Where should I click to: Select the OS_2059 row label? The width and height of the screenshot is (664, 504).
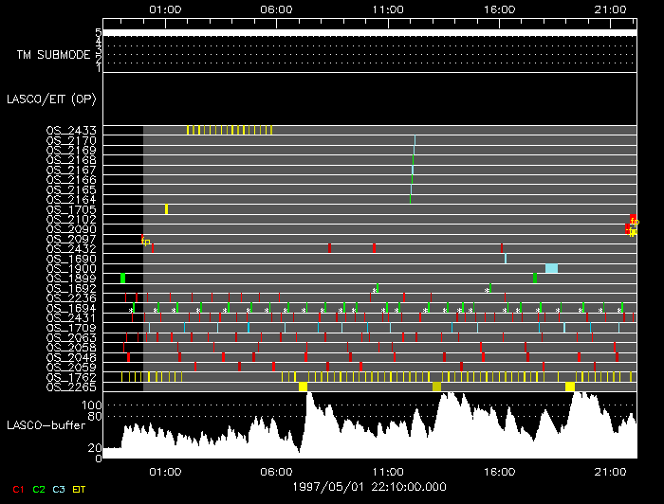[71, 368]
